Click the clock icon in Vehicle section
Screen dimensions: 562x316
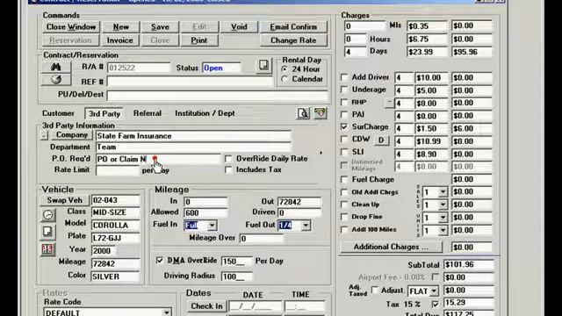click(x=47, y=214)
